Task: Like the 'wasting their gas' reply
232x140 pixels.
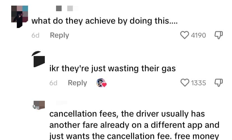Action: tap(185, 83)
